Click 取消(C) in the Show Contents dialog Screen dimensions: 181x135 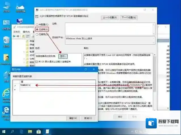click(x=88, y=118)
